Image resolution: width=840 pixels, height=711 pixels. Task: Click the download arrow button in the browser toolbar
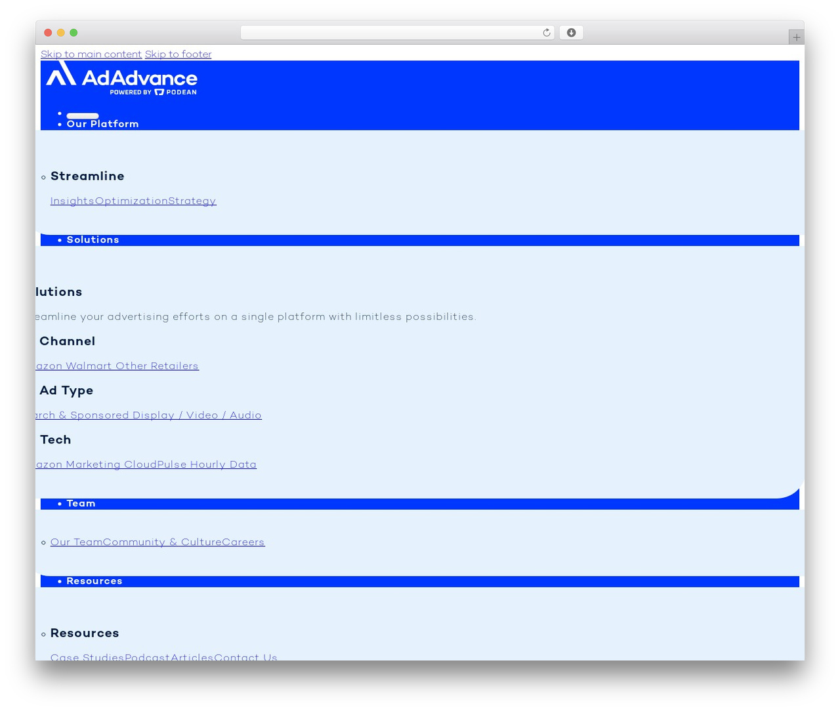pos(571,33)
